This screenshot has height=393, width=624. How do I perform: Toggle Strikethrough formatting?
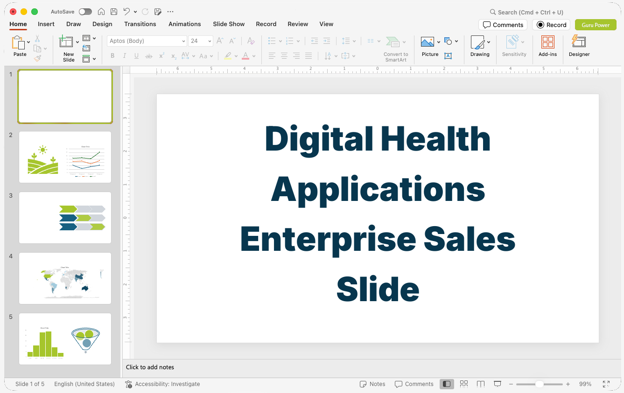[149, 56]
